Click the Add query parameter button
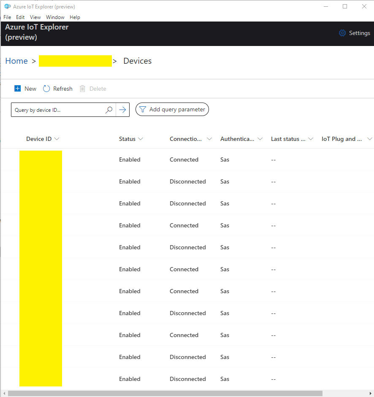The height and width of the screenshot is (397, 374). coord(172,110)
